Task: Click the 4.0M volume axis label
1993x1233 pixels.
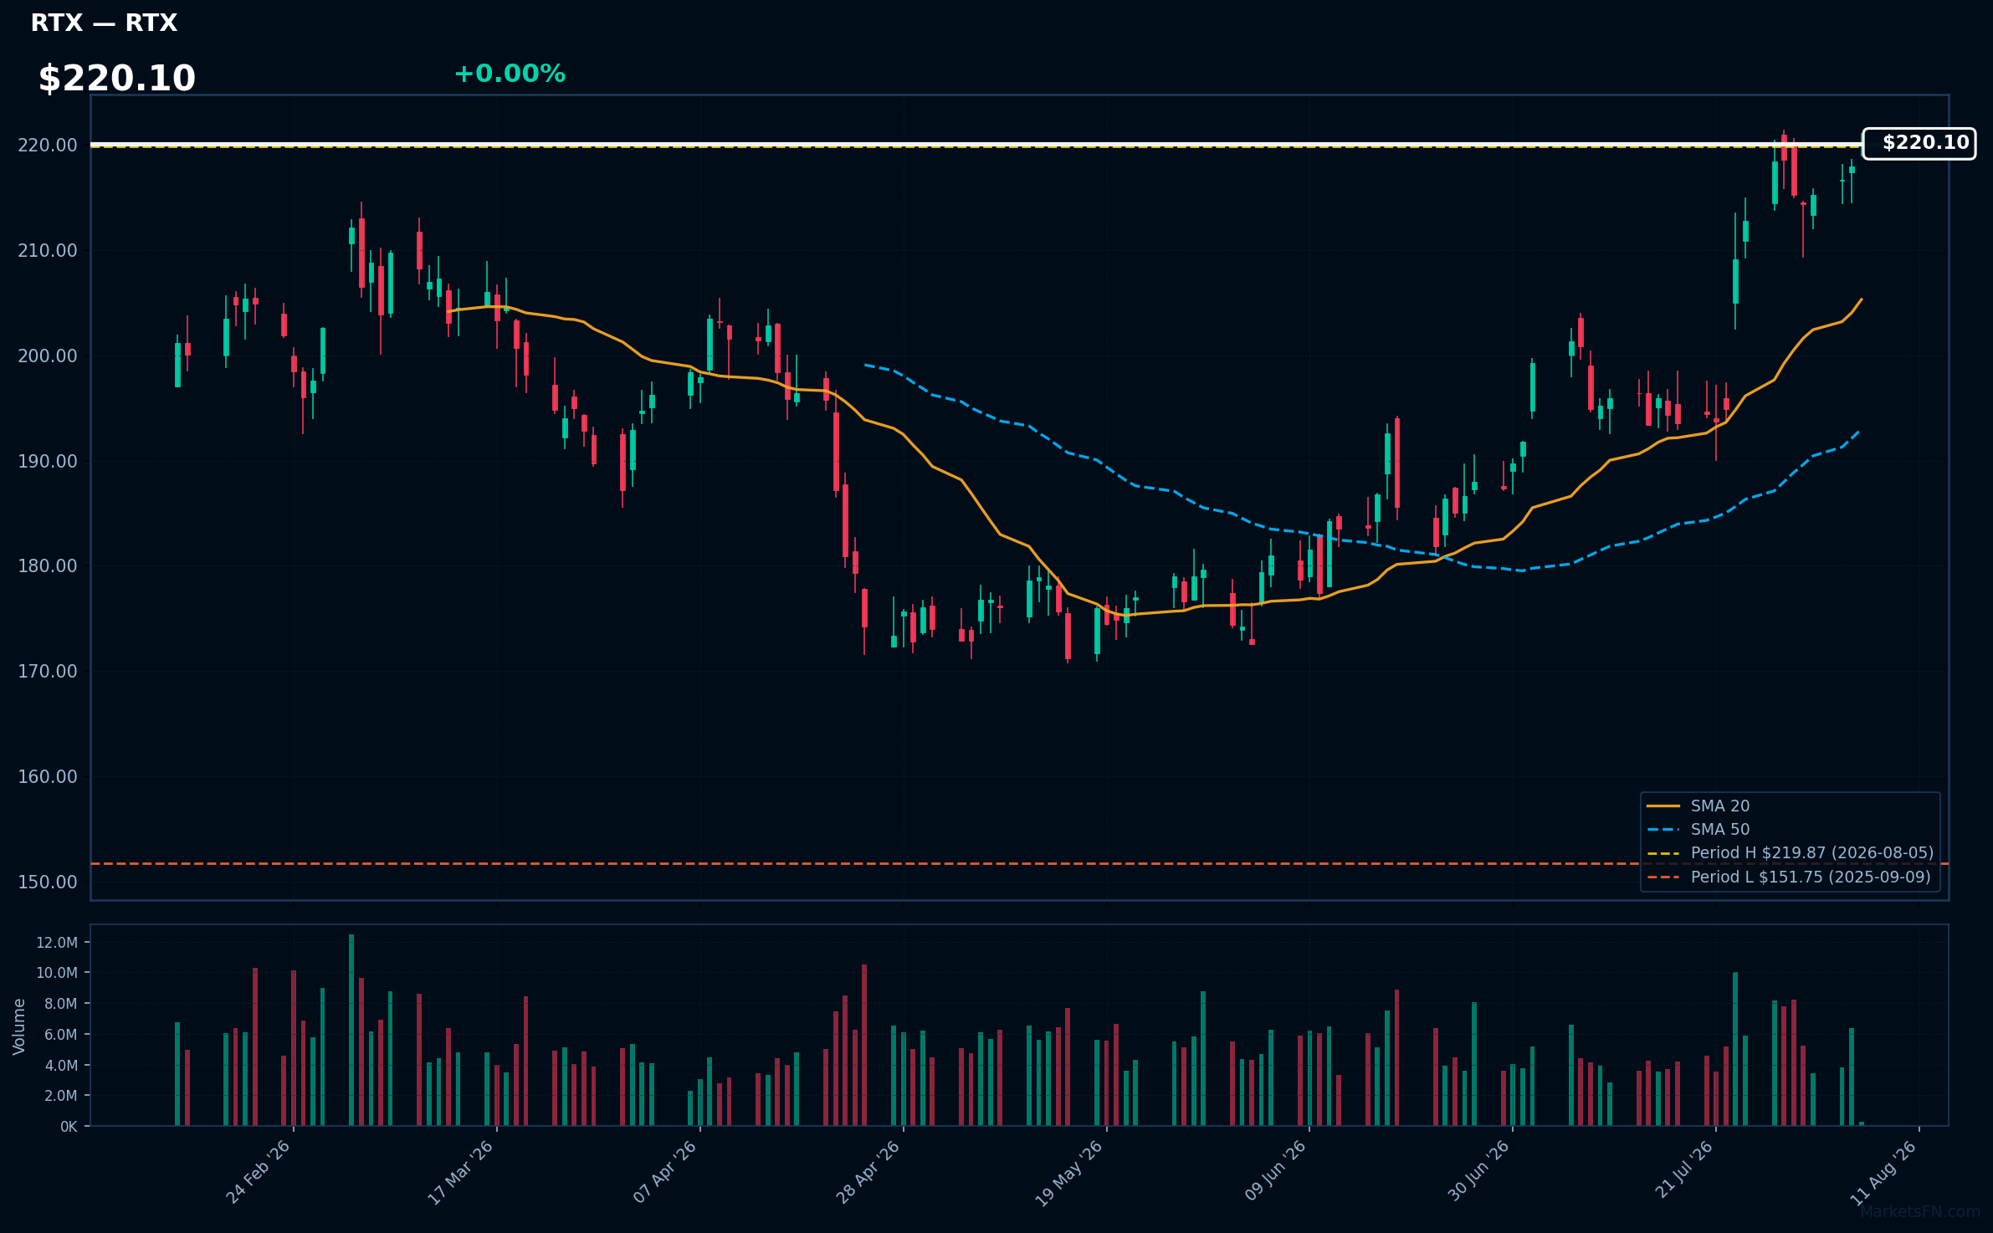Action: click(61, 1066)
